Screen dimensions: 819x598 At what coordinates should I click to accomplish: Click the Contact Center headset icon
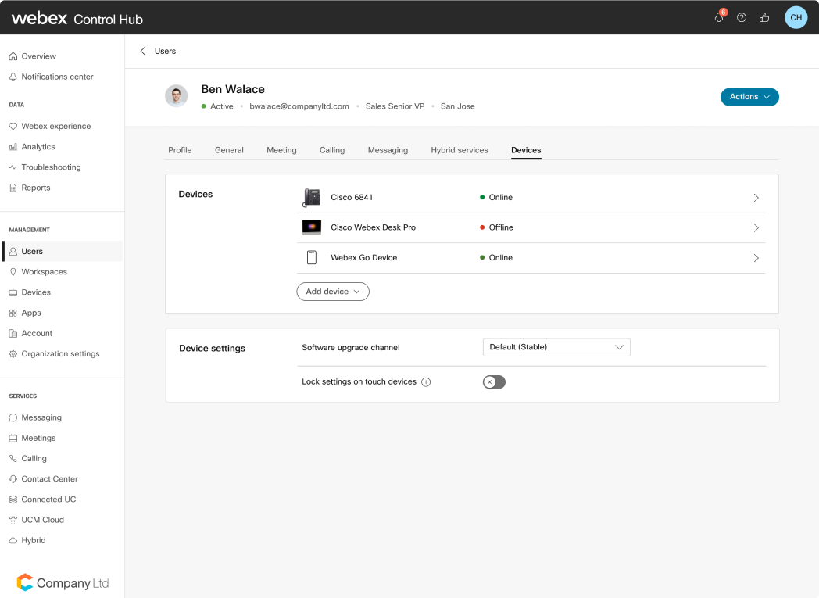[x=13, y=479]
